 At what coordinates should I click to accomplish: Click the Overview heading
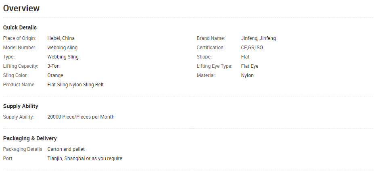pos(21,8)
